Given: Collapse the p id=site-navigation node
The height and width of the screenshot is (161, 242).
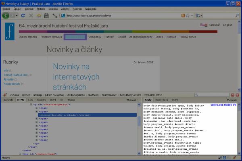Looking at the screenshot, I should pos(31,105).
